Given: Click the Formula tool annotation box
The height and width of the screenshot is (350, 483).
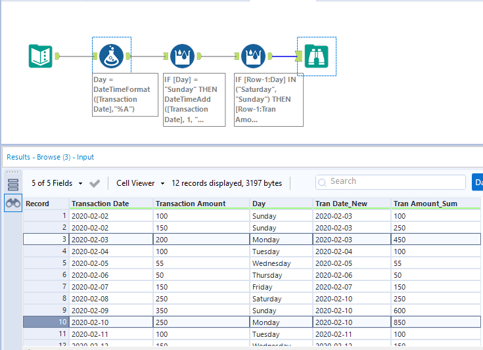Looking at the screenshot, I should (125, 95).
